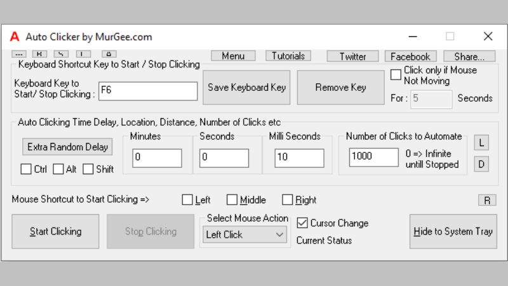
Task: Open the Menu button
Action: pos(233,56)
